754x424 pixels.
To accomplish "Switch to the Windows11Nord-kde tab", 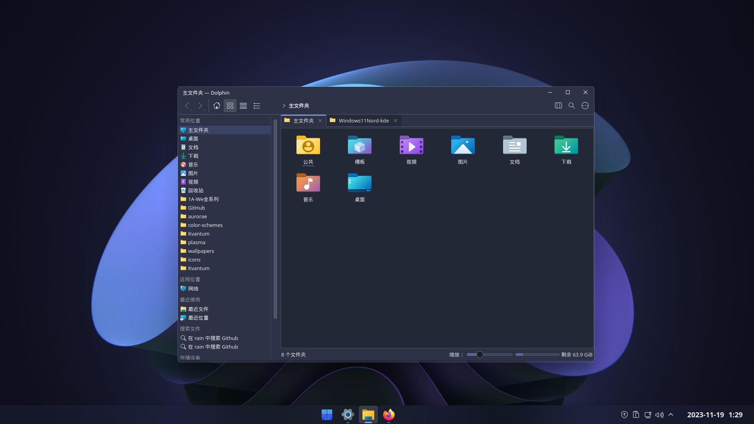I will [363, 120].
